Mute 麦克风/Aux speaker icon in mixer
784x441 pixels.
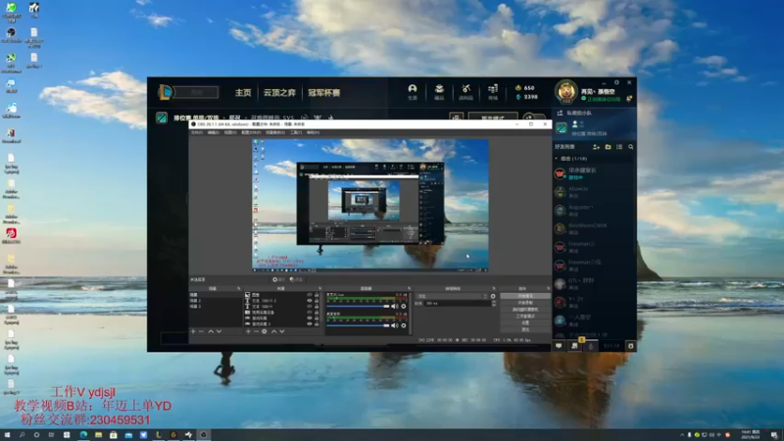point(395,306)
